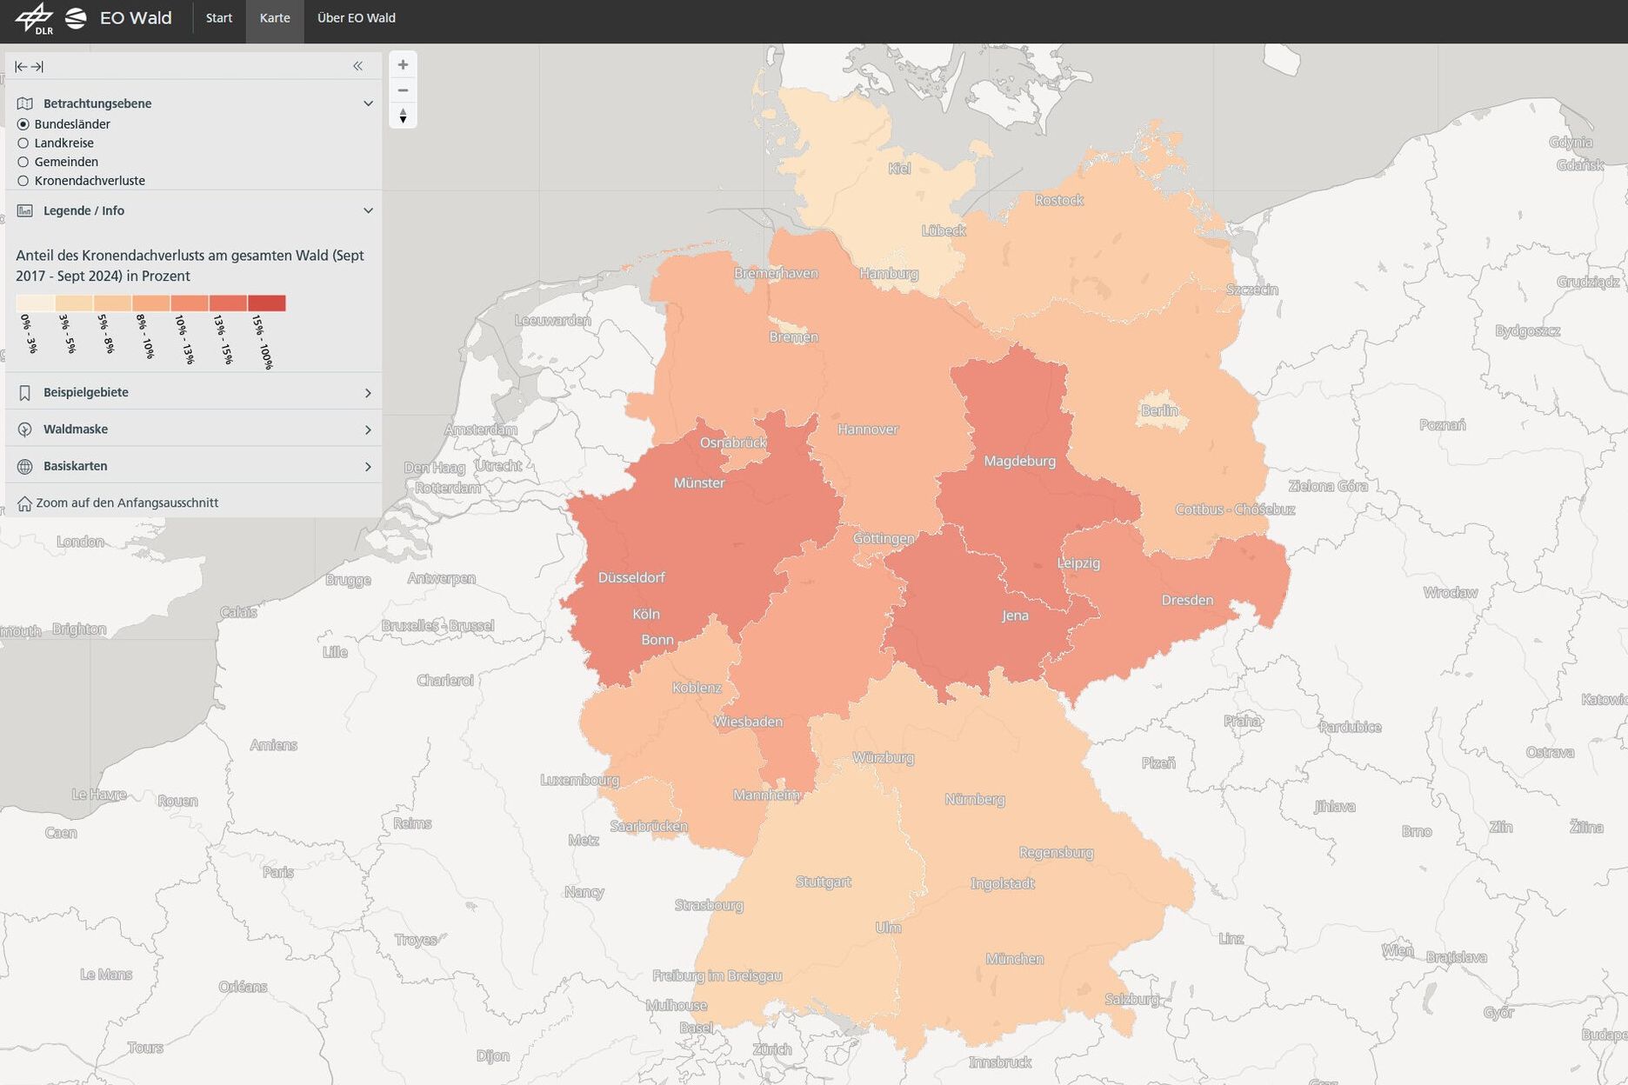Click the legend title text Anteil des Kronendachverlusts

coord(190,265)
